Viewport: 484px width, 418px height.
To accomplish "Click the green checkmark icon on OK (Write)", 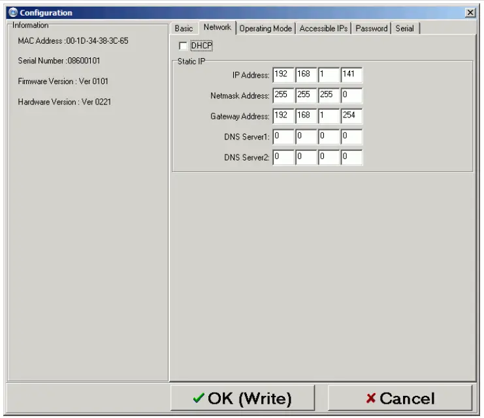I will tap(199, 398).
